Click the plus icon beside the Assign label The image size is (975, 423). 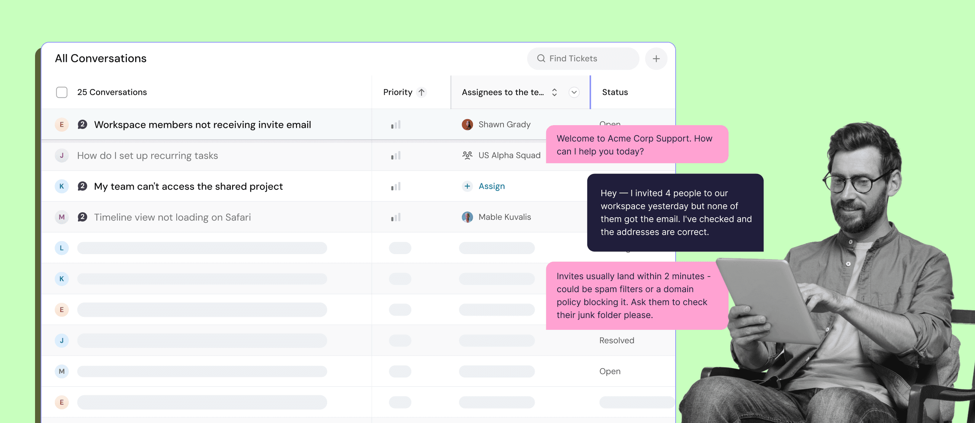467,186
